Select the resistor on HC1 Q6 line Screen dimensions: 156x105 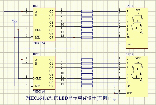click(x=87, y=34)
